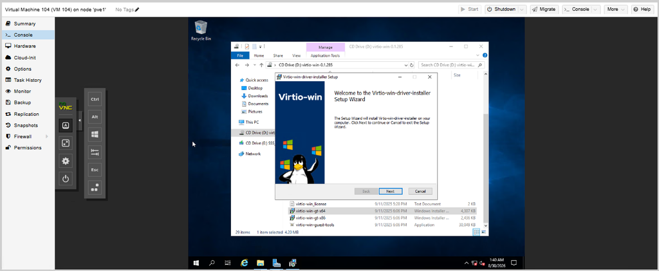Open the Console dropdown arrow in header
The height and width of the screenshot is (271, 659).
(596, 9)
